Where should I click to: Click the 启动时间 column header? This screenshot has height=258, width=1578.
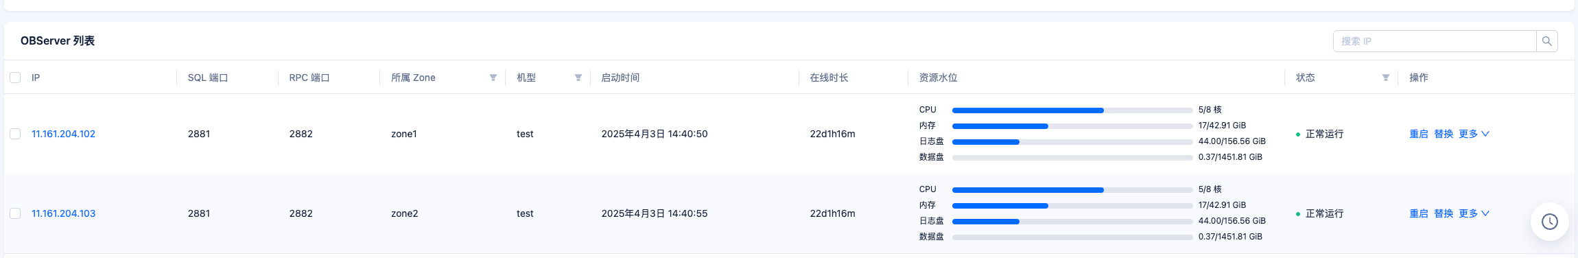(x=620, y=78)
